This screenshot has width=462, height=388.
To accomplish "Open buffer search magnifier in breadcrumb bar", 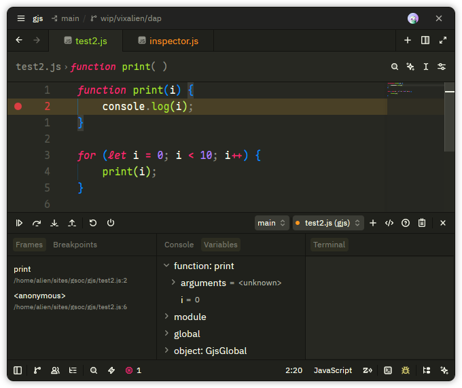I will pos(395,67).
